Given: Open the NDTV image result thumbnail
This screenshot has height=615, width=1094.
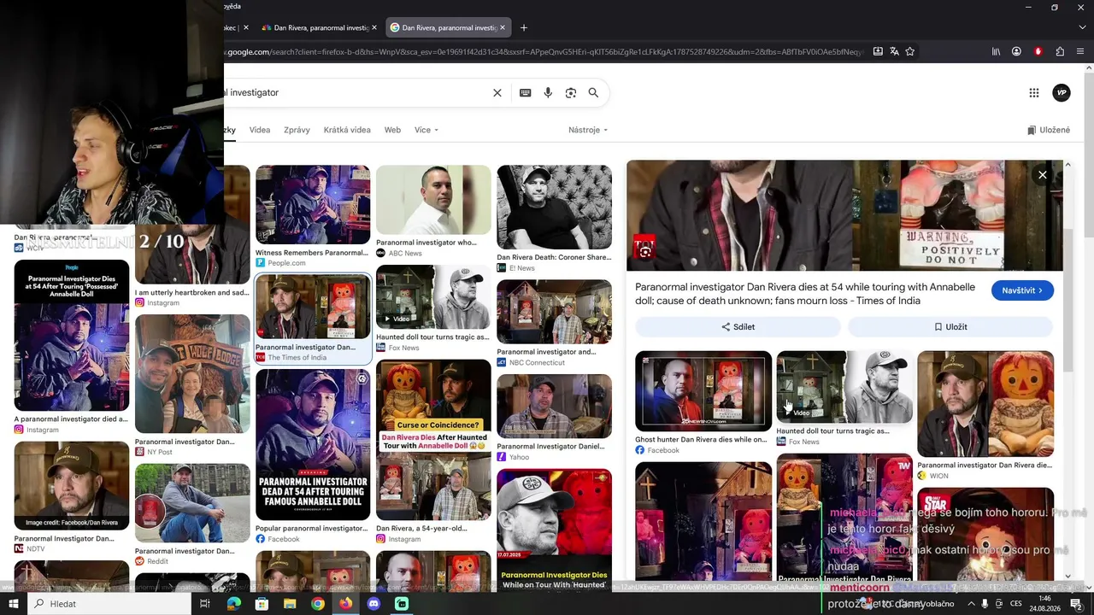Looking at the screenshot, I should click(72, 486).
